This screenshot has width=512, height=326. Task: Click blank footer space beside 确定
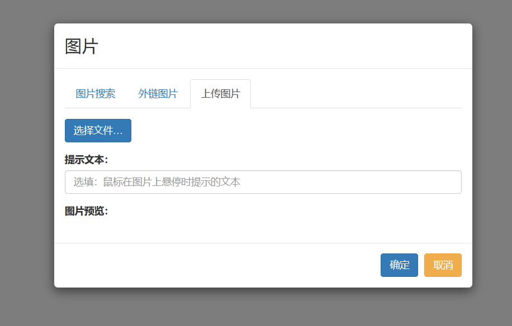click(x=216, y=265)
